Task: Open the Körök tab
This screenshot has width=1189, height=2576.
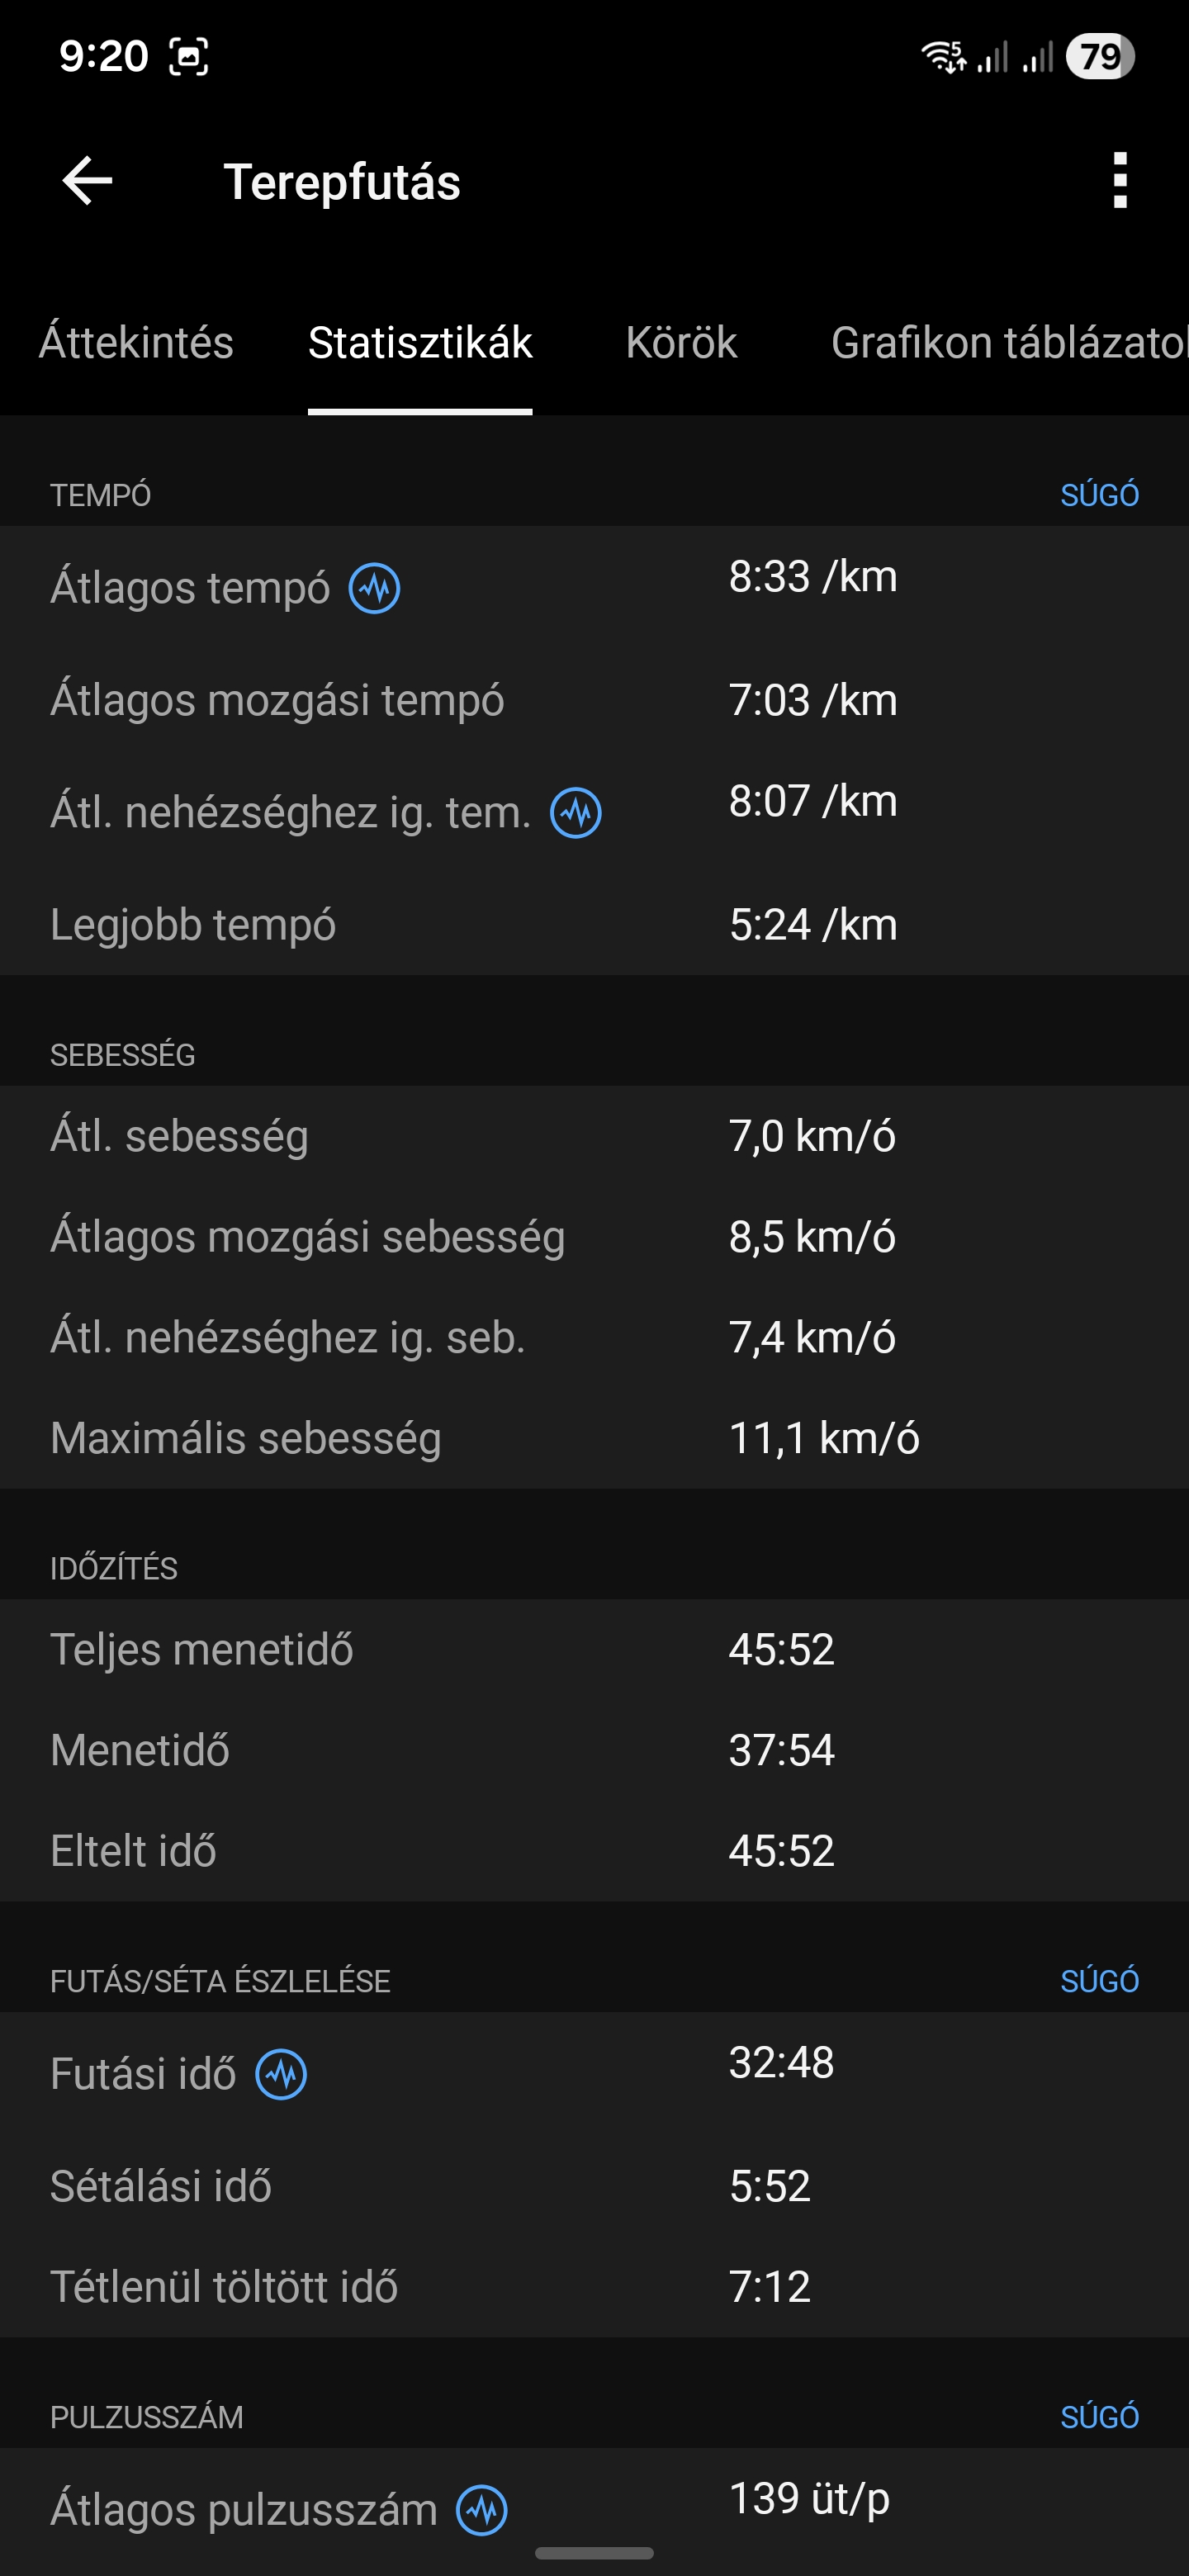Action: point(681,343)
